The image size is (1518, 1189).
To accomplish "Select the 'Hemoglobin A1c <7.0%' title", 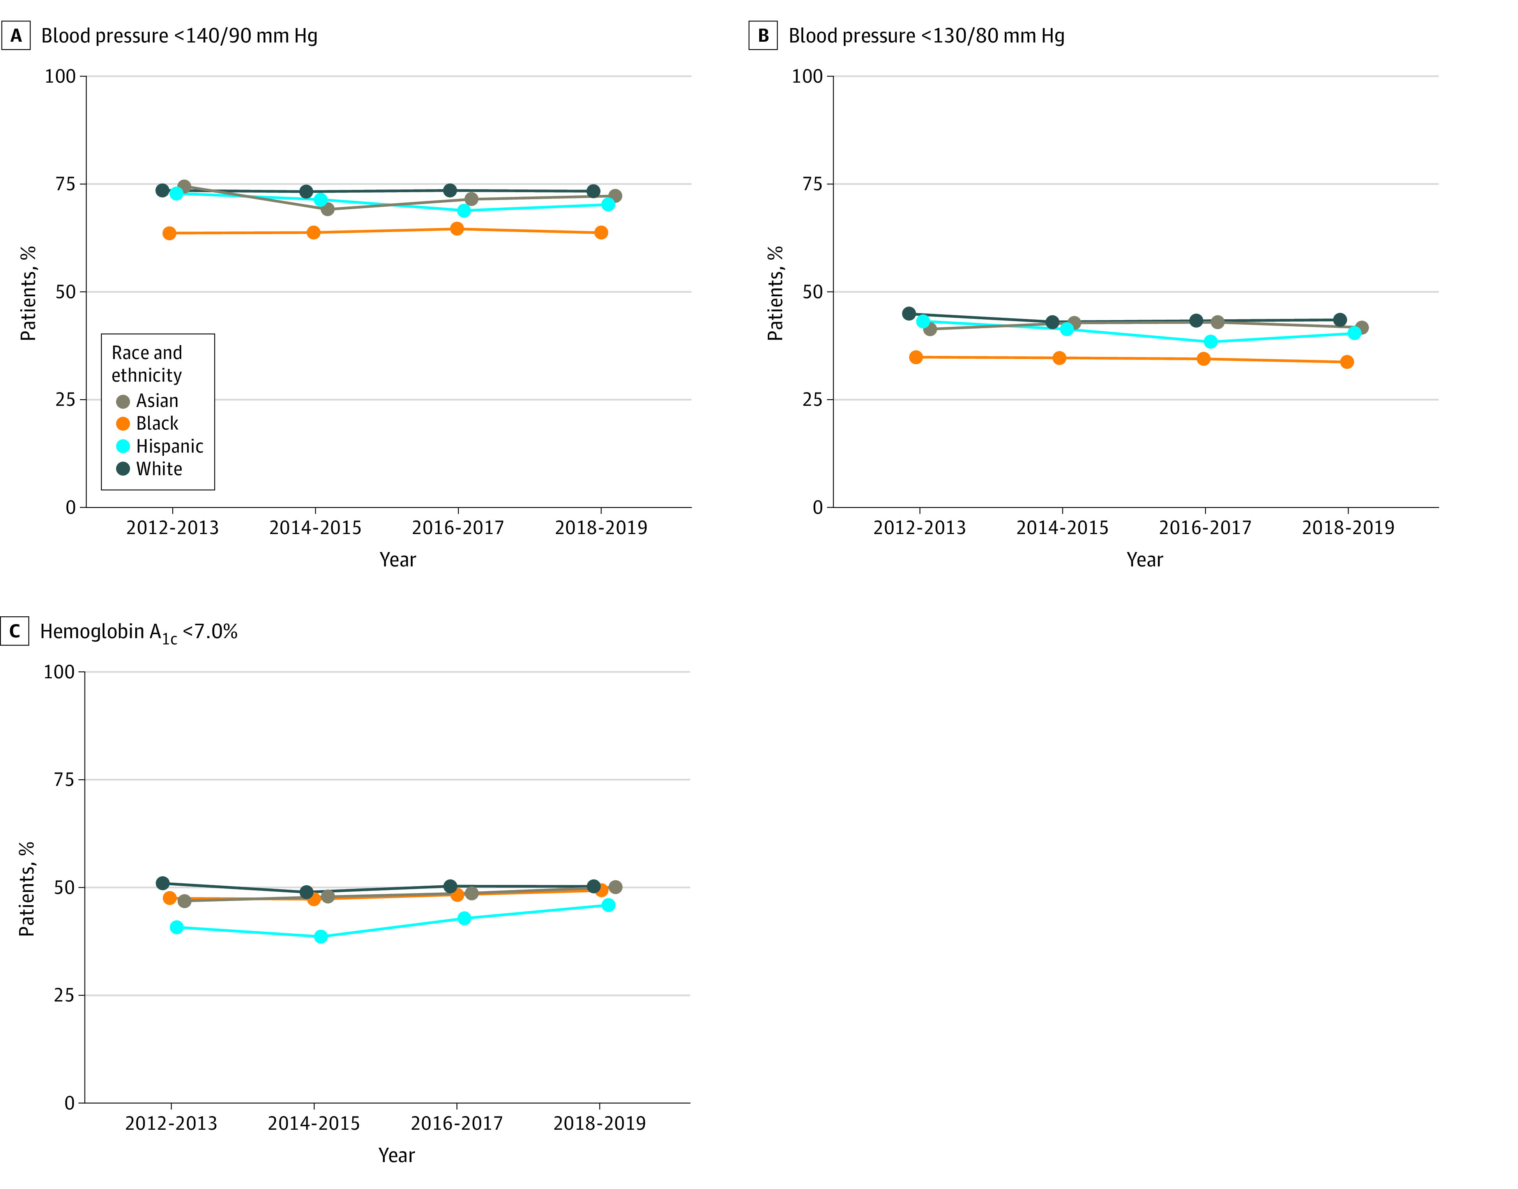I will [139, 633].
